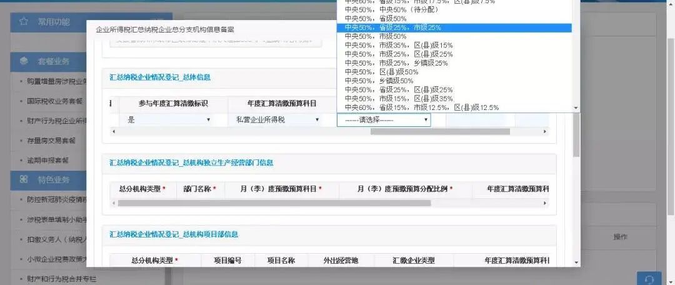Click the 项目名称 column header
The height and width of the screenshot is (285, 675).
pos(281,261)
